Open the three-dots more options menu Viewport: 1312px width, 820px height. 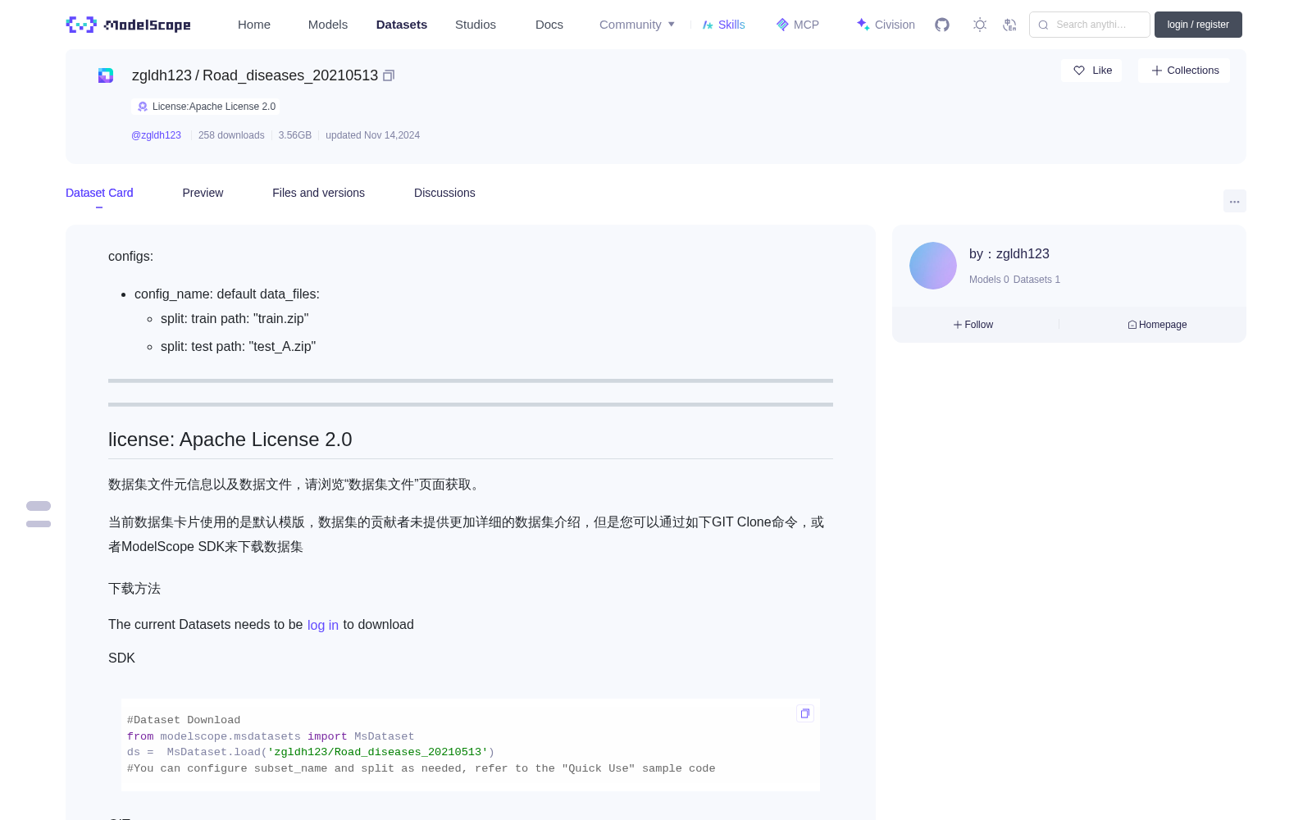click(1234, 201)
